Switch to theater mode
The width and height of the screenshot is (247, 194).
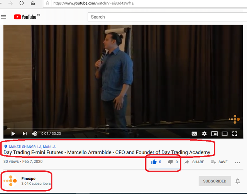click(x=225, y=134)
